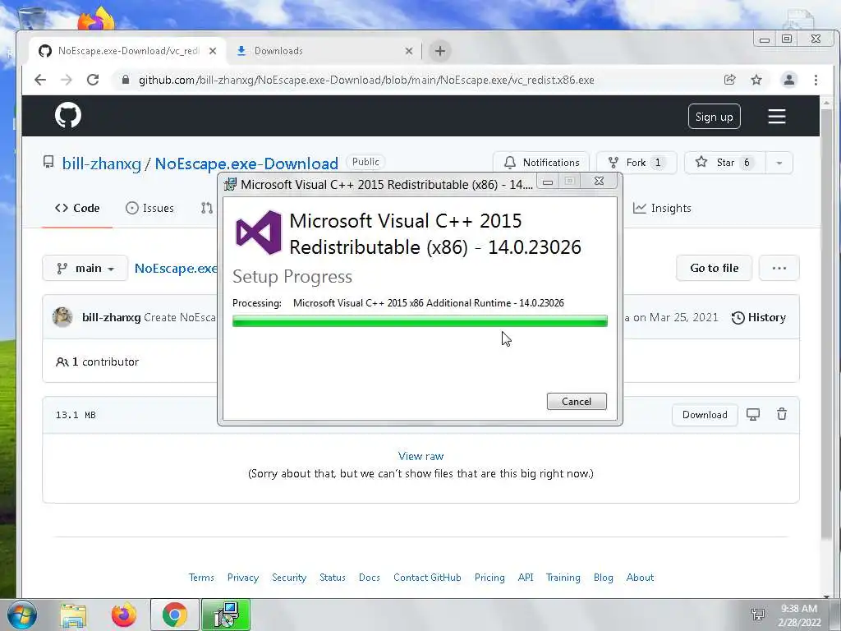
Task: Open NoEscape.exe-Download repository link
Action: pyautogui.click(x=246, y=164)
